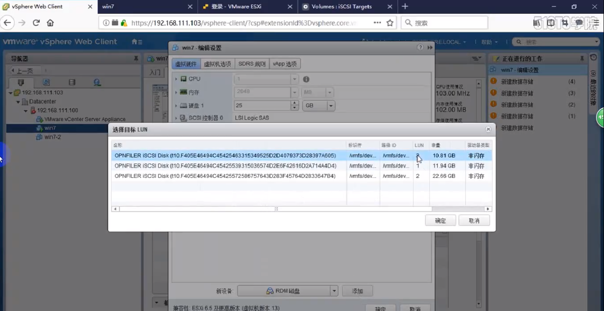604x311 pixels.
Task: Sort LUN list by 名称 column header
Action: [x=229, y=145]
